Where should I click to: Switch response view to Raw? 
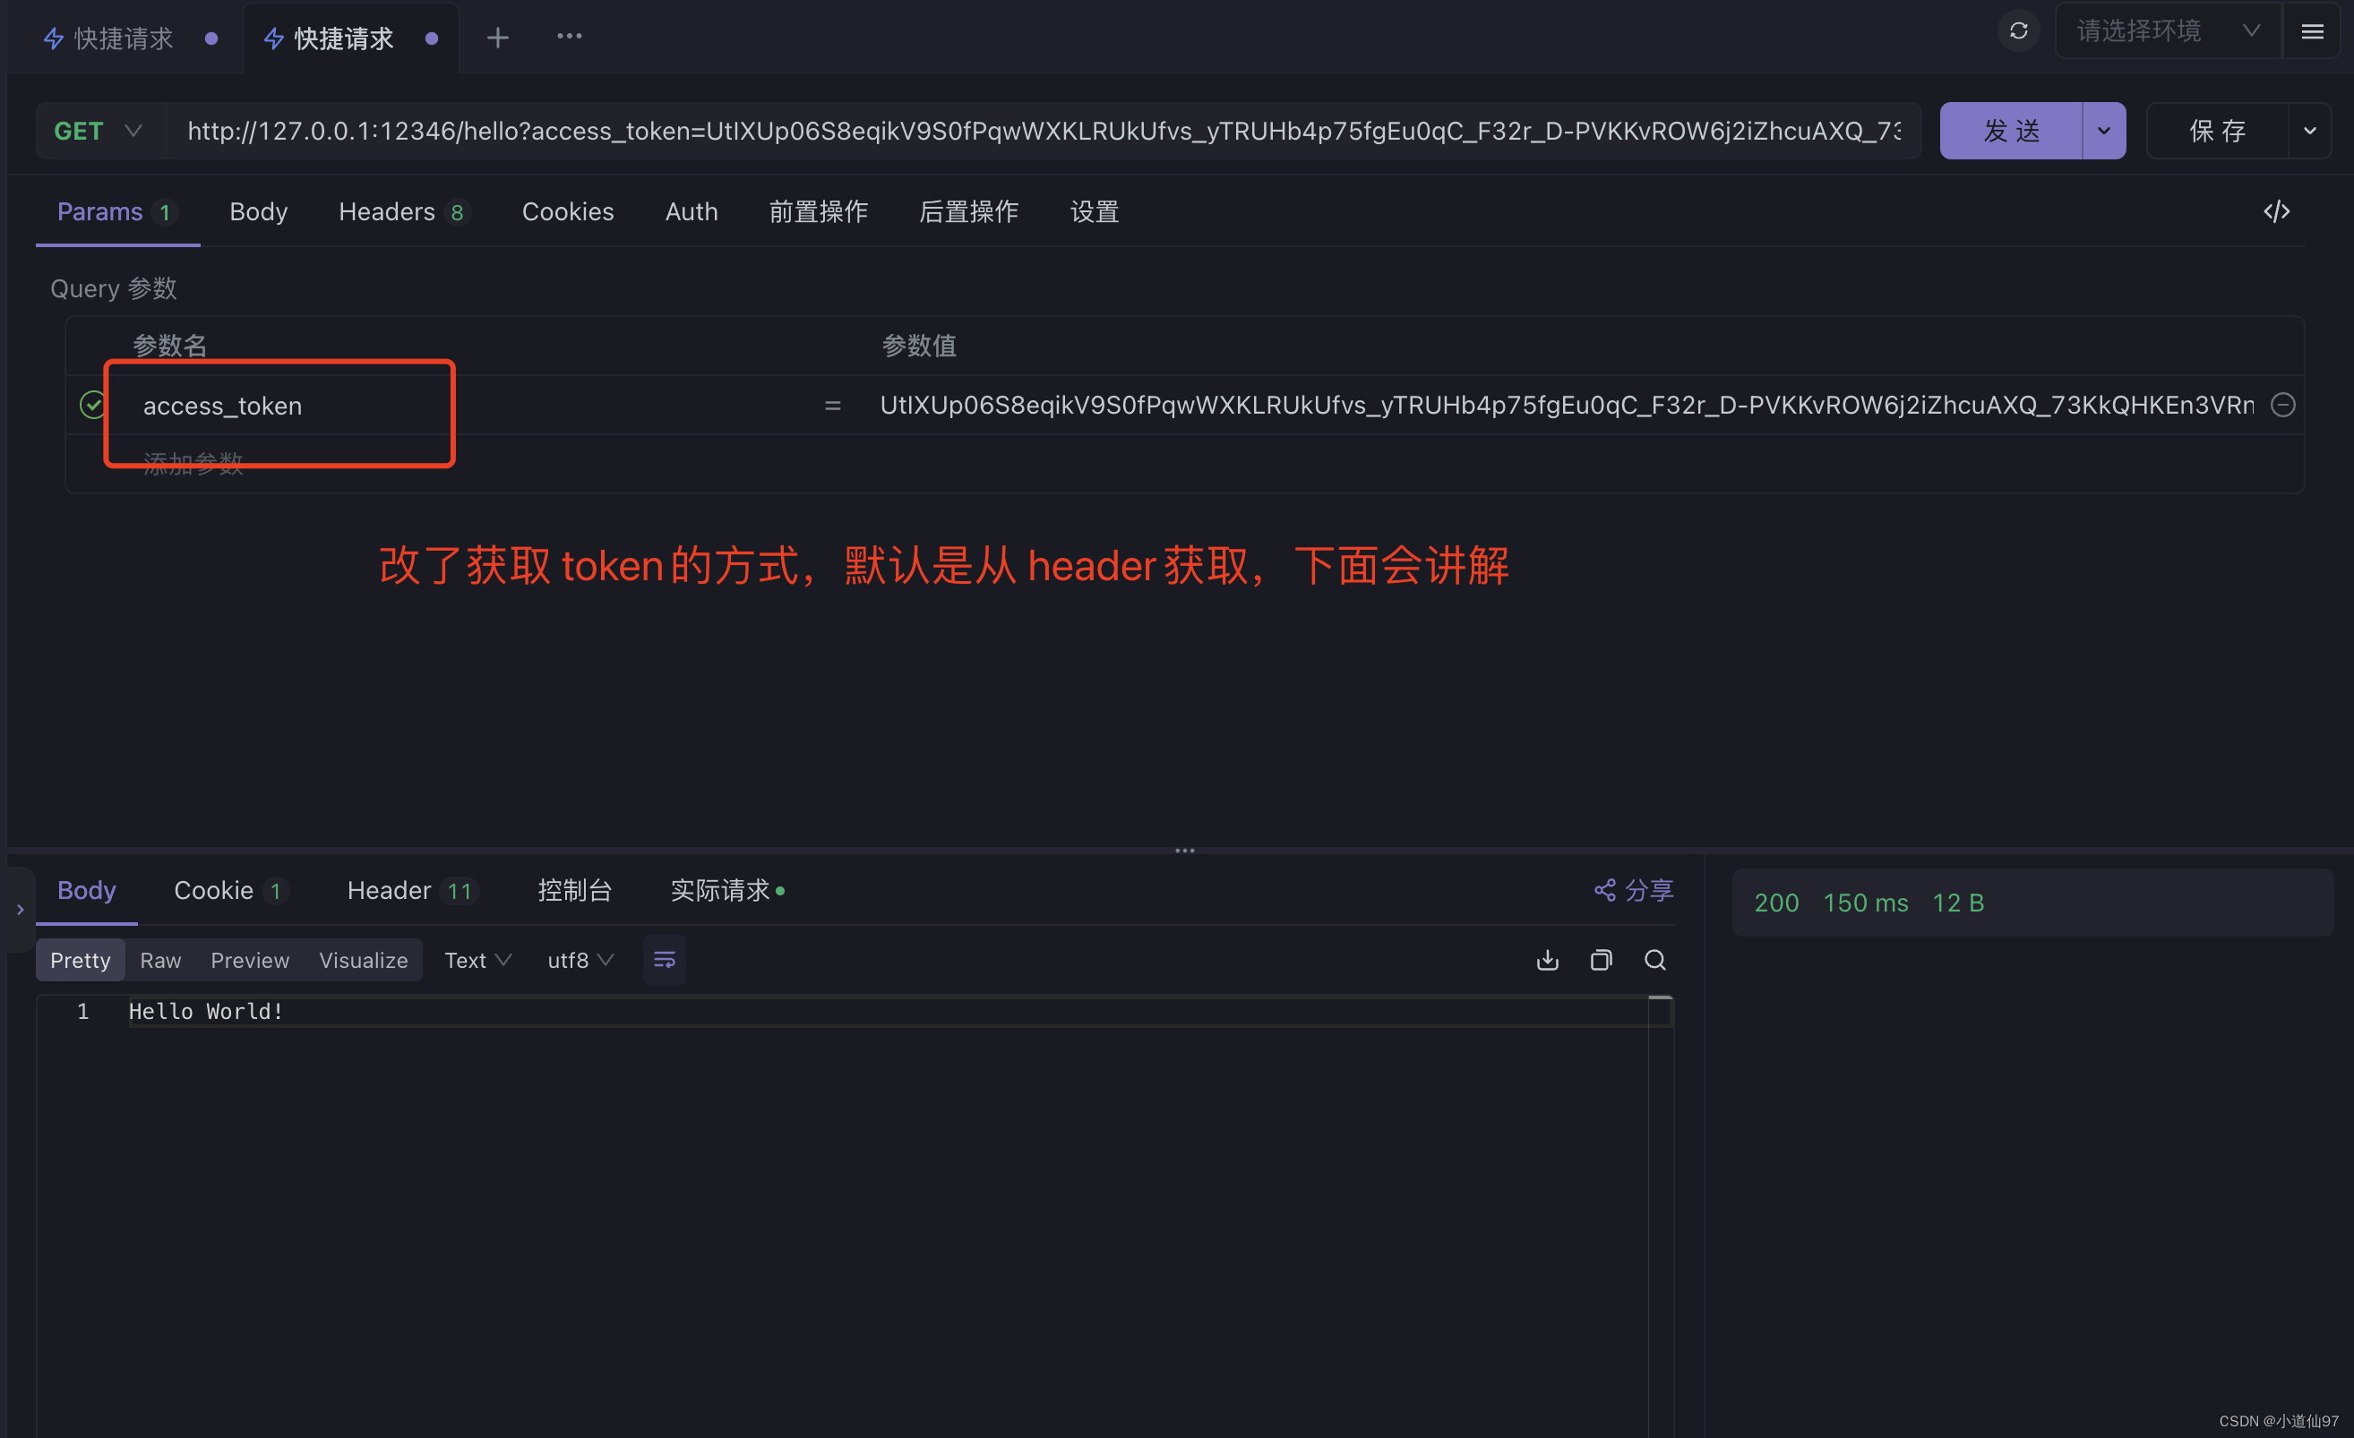[x=160, y=960]
